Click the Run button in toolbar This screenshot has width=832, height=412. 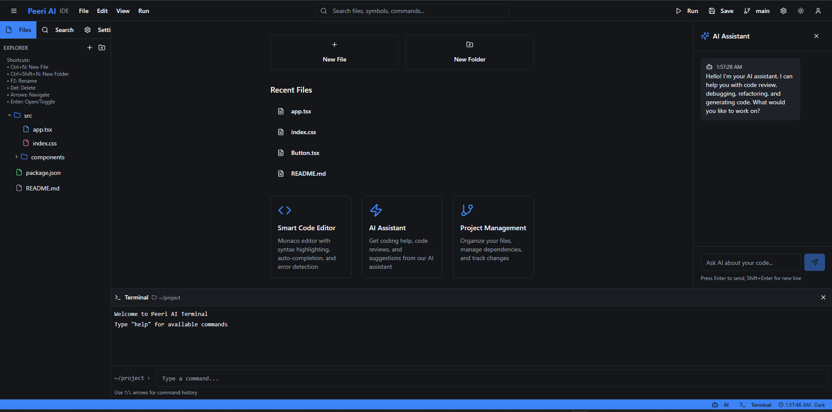pyautogui.click(x=687, y=11)
